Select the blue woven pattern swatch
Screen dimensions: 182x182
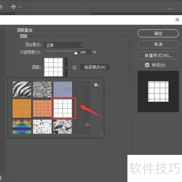[x=63, y=89]
